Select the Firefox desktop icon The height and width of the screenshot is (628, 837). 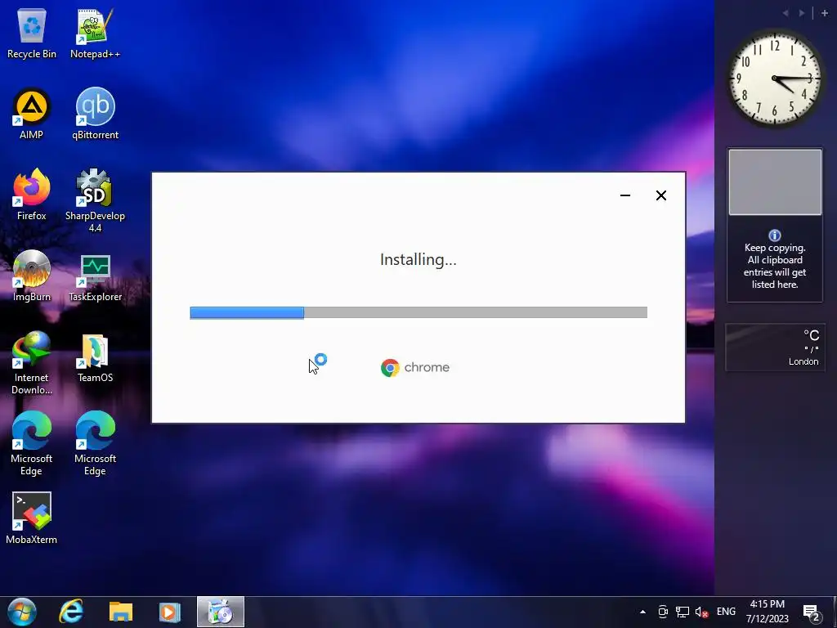pos(32,195)
